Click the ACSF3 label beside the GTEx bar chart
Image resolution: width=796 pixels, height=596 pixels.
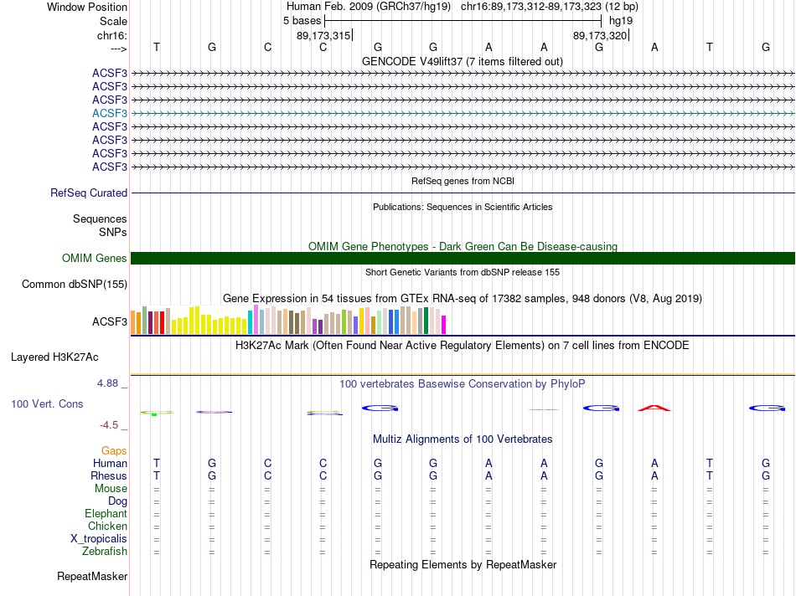coord(110,321)
